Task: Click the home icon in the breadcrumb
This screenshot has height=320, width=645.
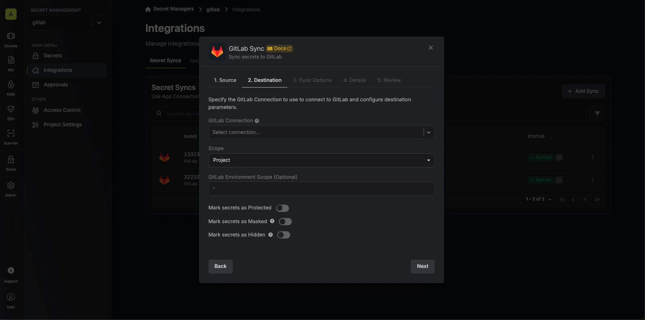Action: click(148, 9)
